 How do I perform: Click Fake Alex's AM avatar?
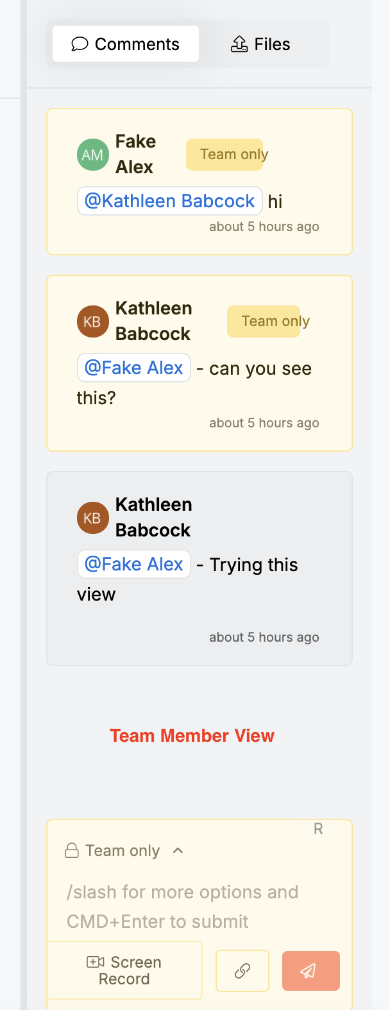92,155
